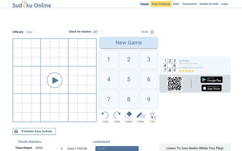The width and height of the screenshot is (242, 151).
Task: Select the Delete eraser tool
Action: click(x=128, y=117)
